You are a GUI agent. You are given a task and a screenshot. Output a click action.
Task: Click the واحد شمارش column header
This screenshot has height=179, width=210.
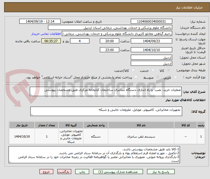(96, 125)
